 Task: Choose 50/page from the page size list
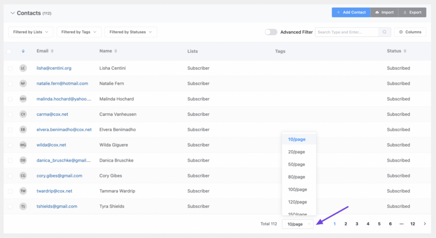coord(296,165)
